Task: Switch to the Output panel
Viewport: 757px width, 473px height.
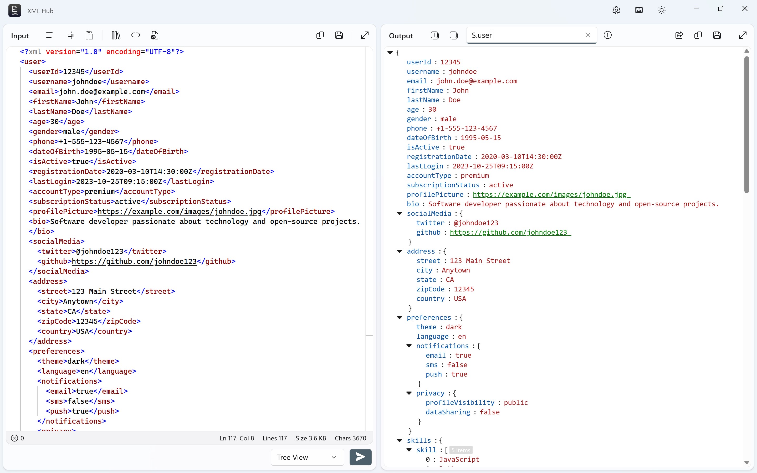Action: coord(401,36)
